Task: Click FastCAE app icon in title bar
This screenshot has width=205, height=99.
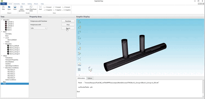Action: coord(2,1)
